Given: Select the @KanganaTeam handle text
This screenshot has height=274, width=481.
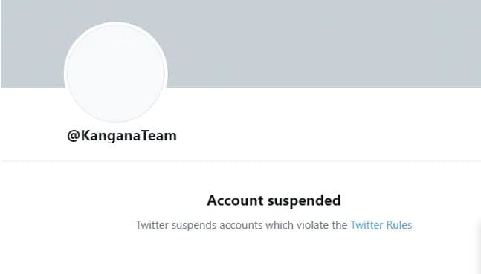Looking at the screenshot, I should (122, 136).
